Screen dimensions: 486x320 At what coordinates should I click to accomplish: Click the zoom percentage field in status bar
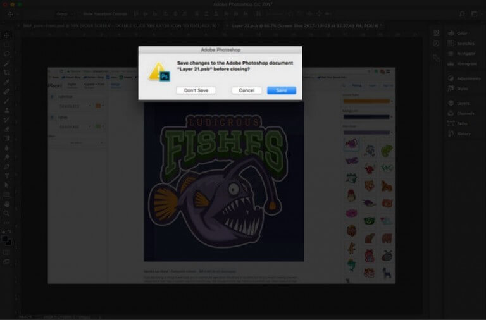(25, 317)
